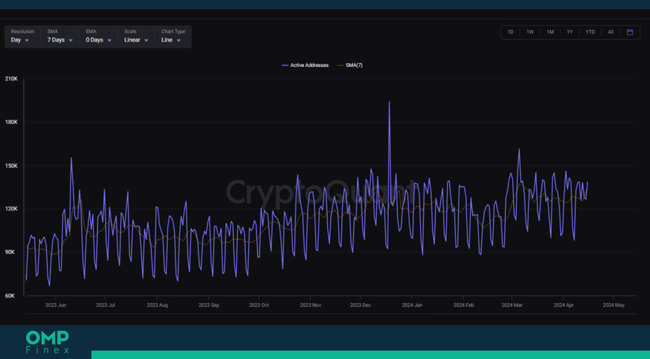Switch to the 1M time range
Viewport: 650px width, 359px height.
click(x=550, y=32)
